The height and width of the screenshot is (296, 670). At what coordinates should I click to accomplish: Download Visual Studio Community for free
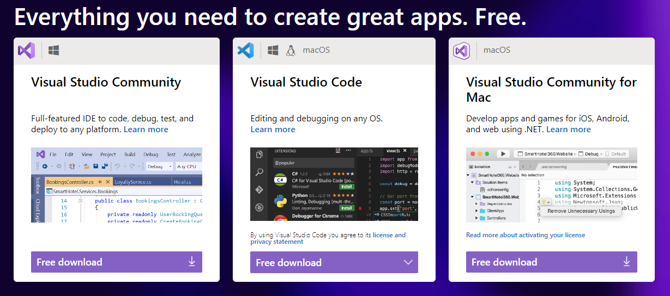click(117, 262)
